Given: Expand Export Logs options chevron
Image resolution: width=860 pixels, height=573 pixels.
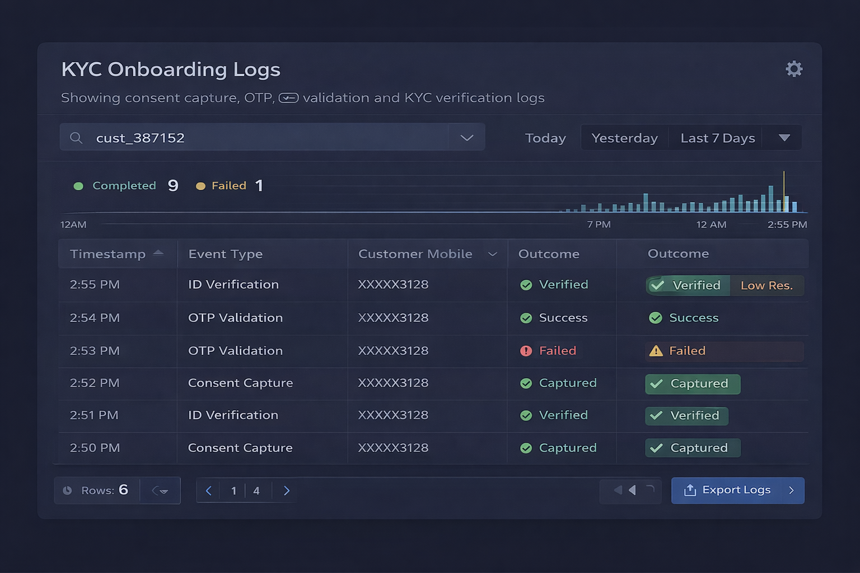Looking at the screenshot, I should point(792,490).
